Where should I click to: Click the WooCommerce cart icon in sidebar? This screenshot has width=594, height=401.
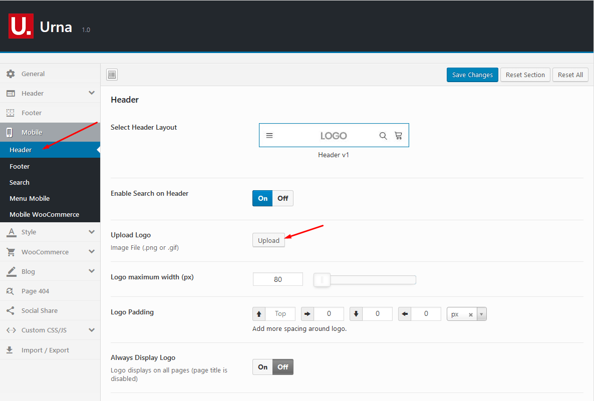click(11, 252)
